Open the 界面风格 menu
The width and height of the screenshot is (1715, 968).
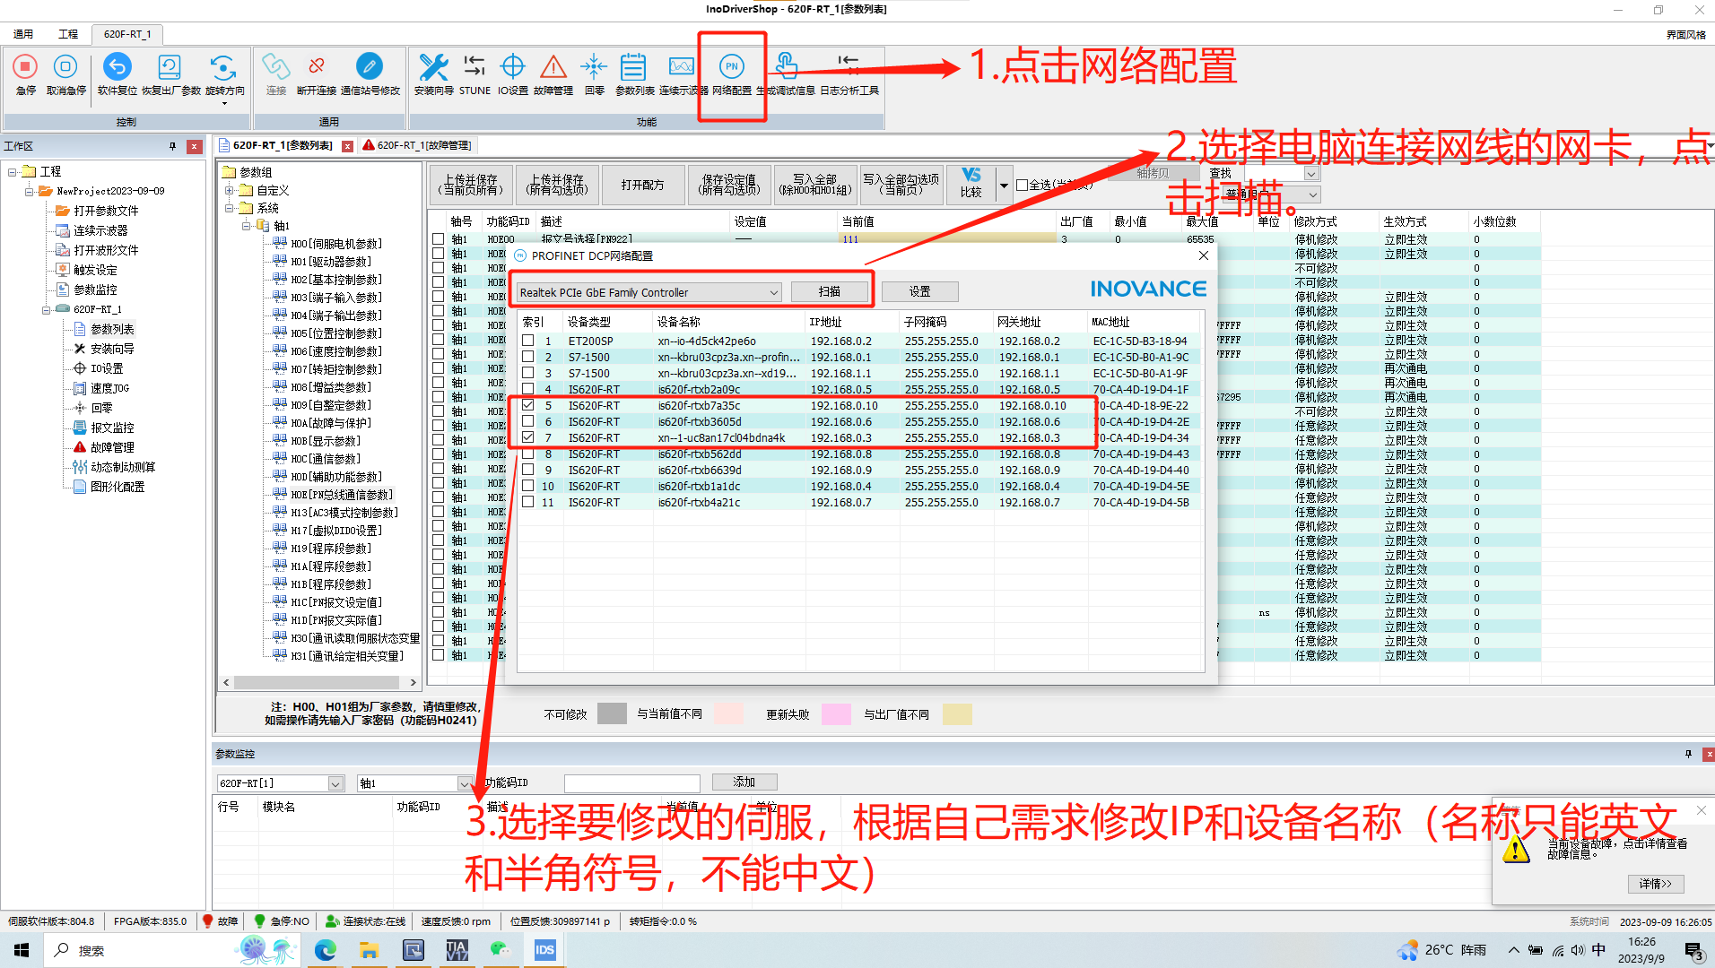(x=1686, y=35)
